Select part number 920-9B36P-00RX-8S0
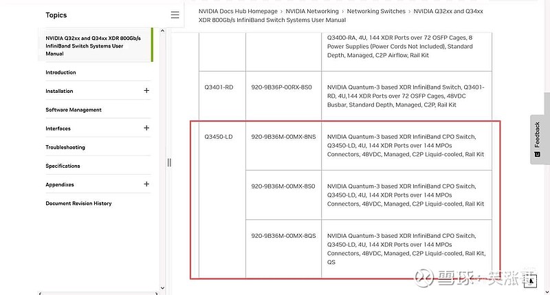The width and height of the screenshot is (550, 295). pyautogui.click(x=281, y=87)
